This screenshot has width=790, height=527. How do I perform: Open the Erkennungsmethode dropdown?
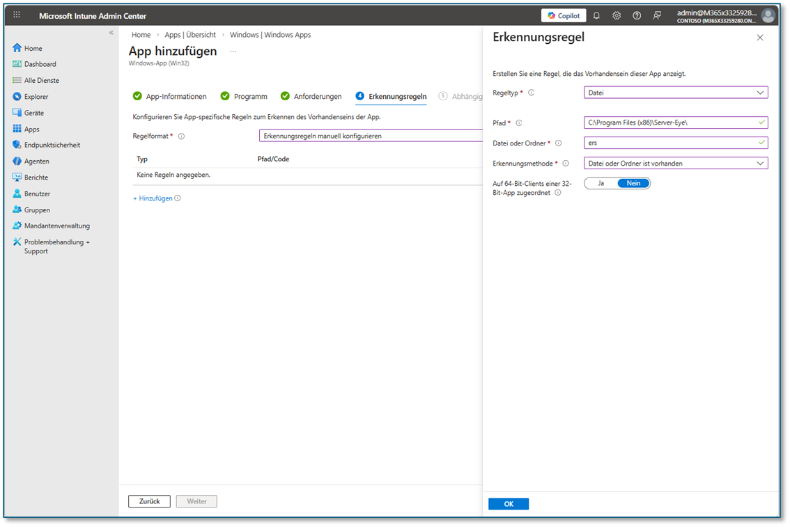pos(676,163)
